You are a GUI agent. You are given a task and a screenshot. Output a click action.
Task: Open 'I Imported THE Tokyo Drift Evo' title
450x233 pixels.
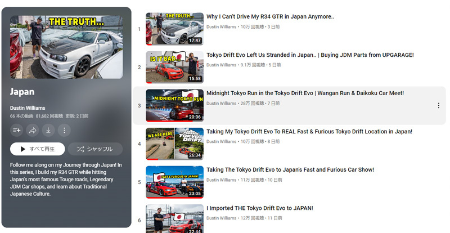(x=260, y=208)
